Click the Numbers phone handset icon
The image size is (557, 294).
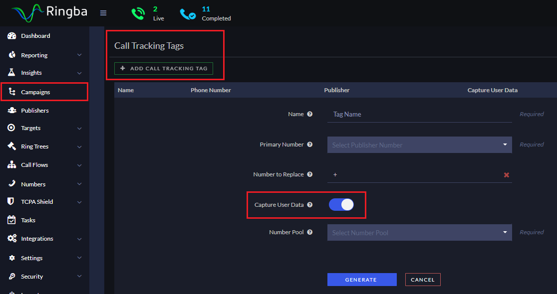pyautogui.click(x=11, y=183)
